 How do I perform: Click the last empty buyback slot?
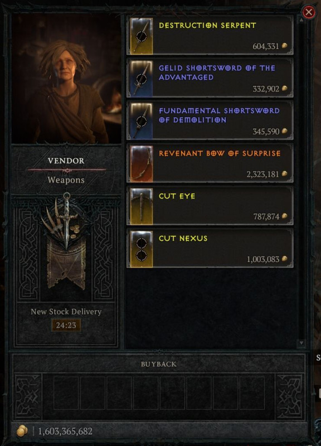pyautogui.click(x=252, y=393)
